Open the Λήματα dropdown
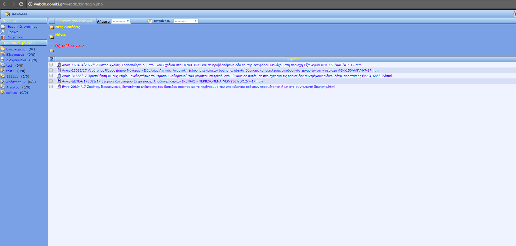 (x=121, y=21)
